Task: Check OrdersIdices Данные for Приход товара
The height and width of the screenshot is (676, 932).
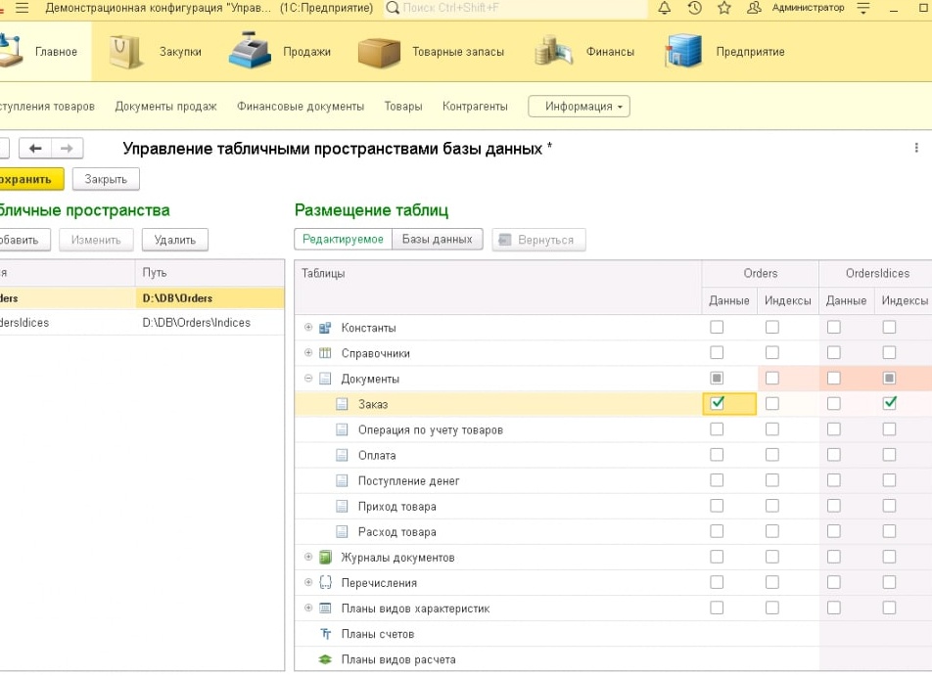Action: 834,506
